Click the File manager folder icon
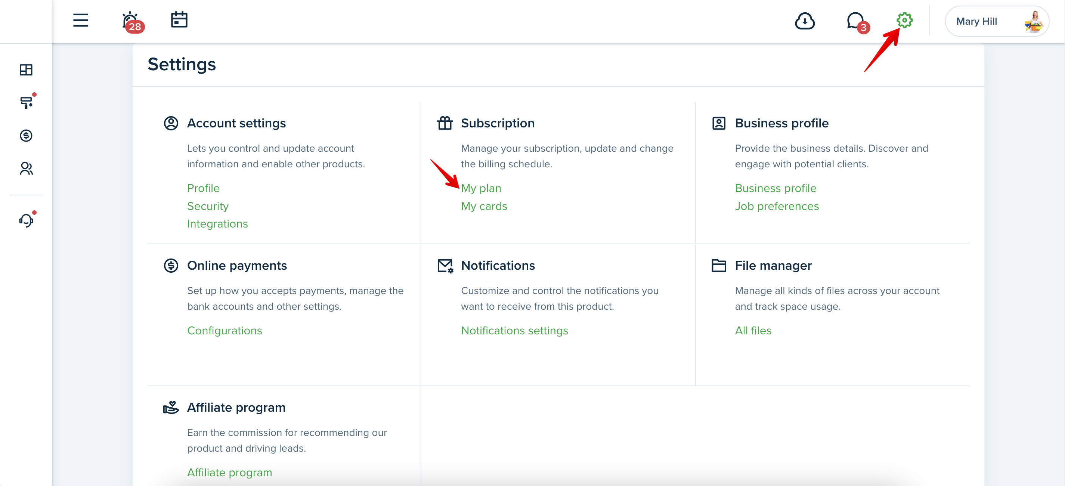1065x486 pixels. pyautogui.click(x=719, y=265)
